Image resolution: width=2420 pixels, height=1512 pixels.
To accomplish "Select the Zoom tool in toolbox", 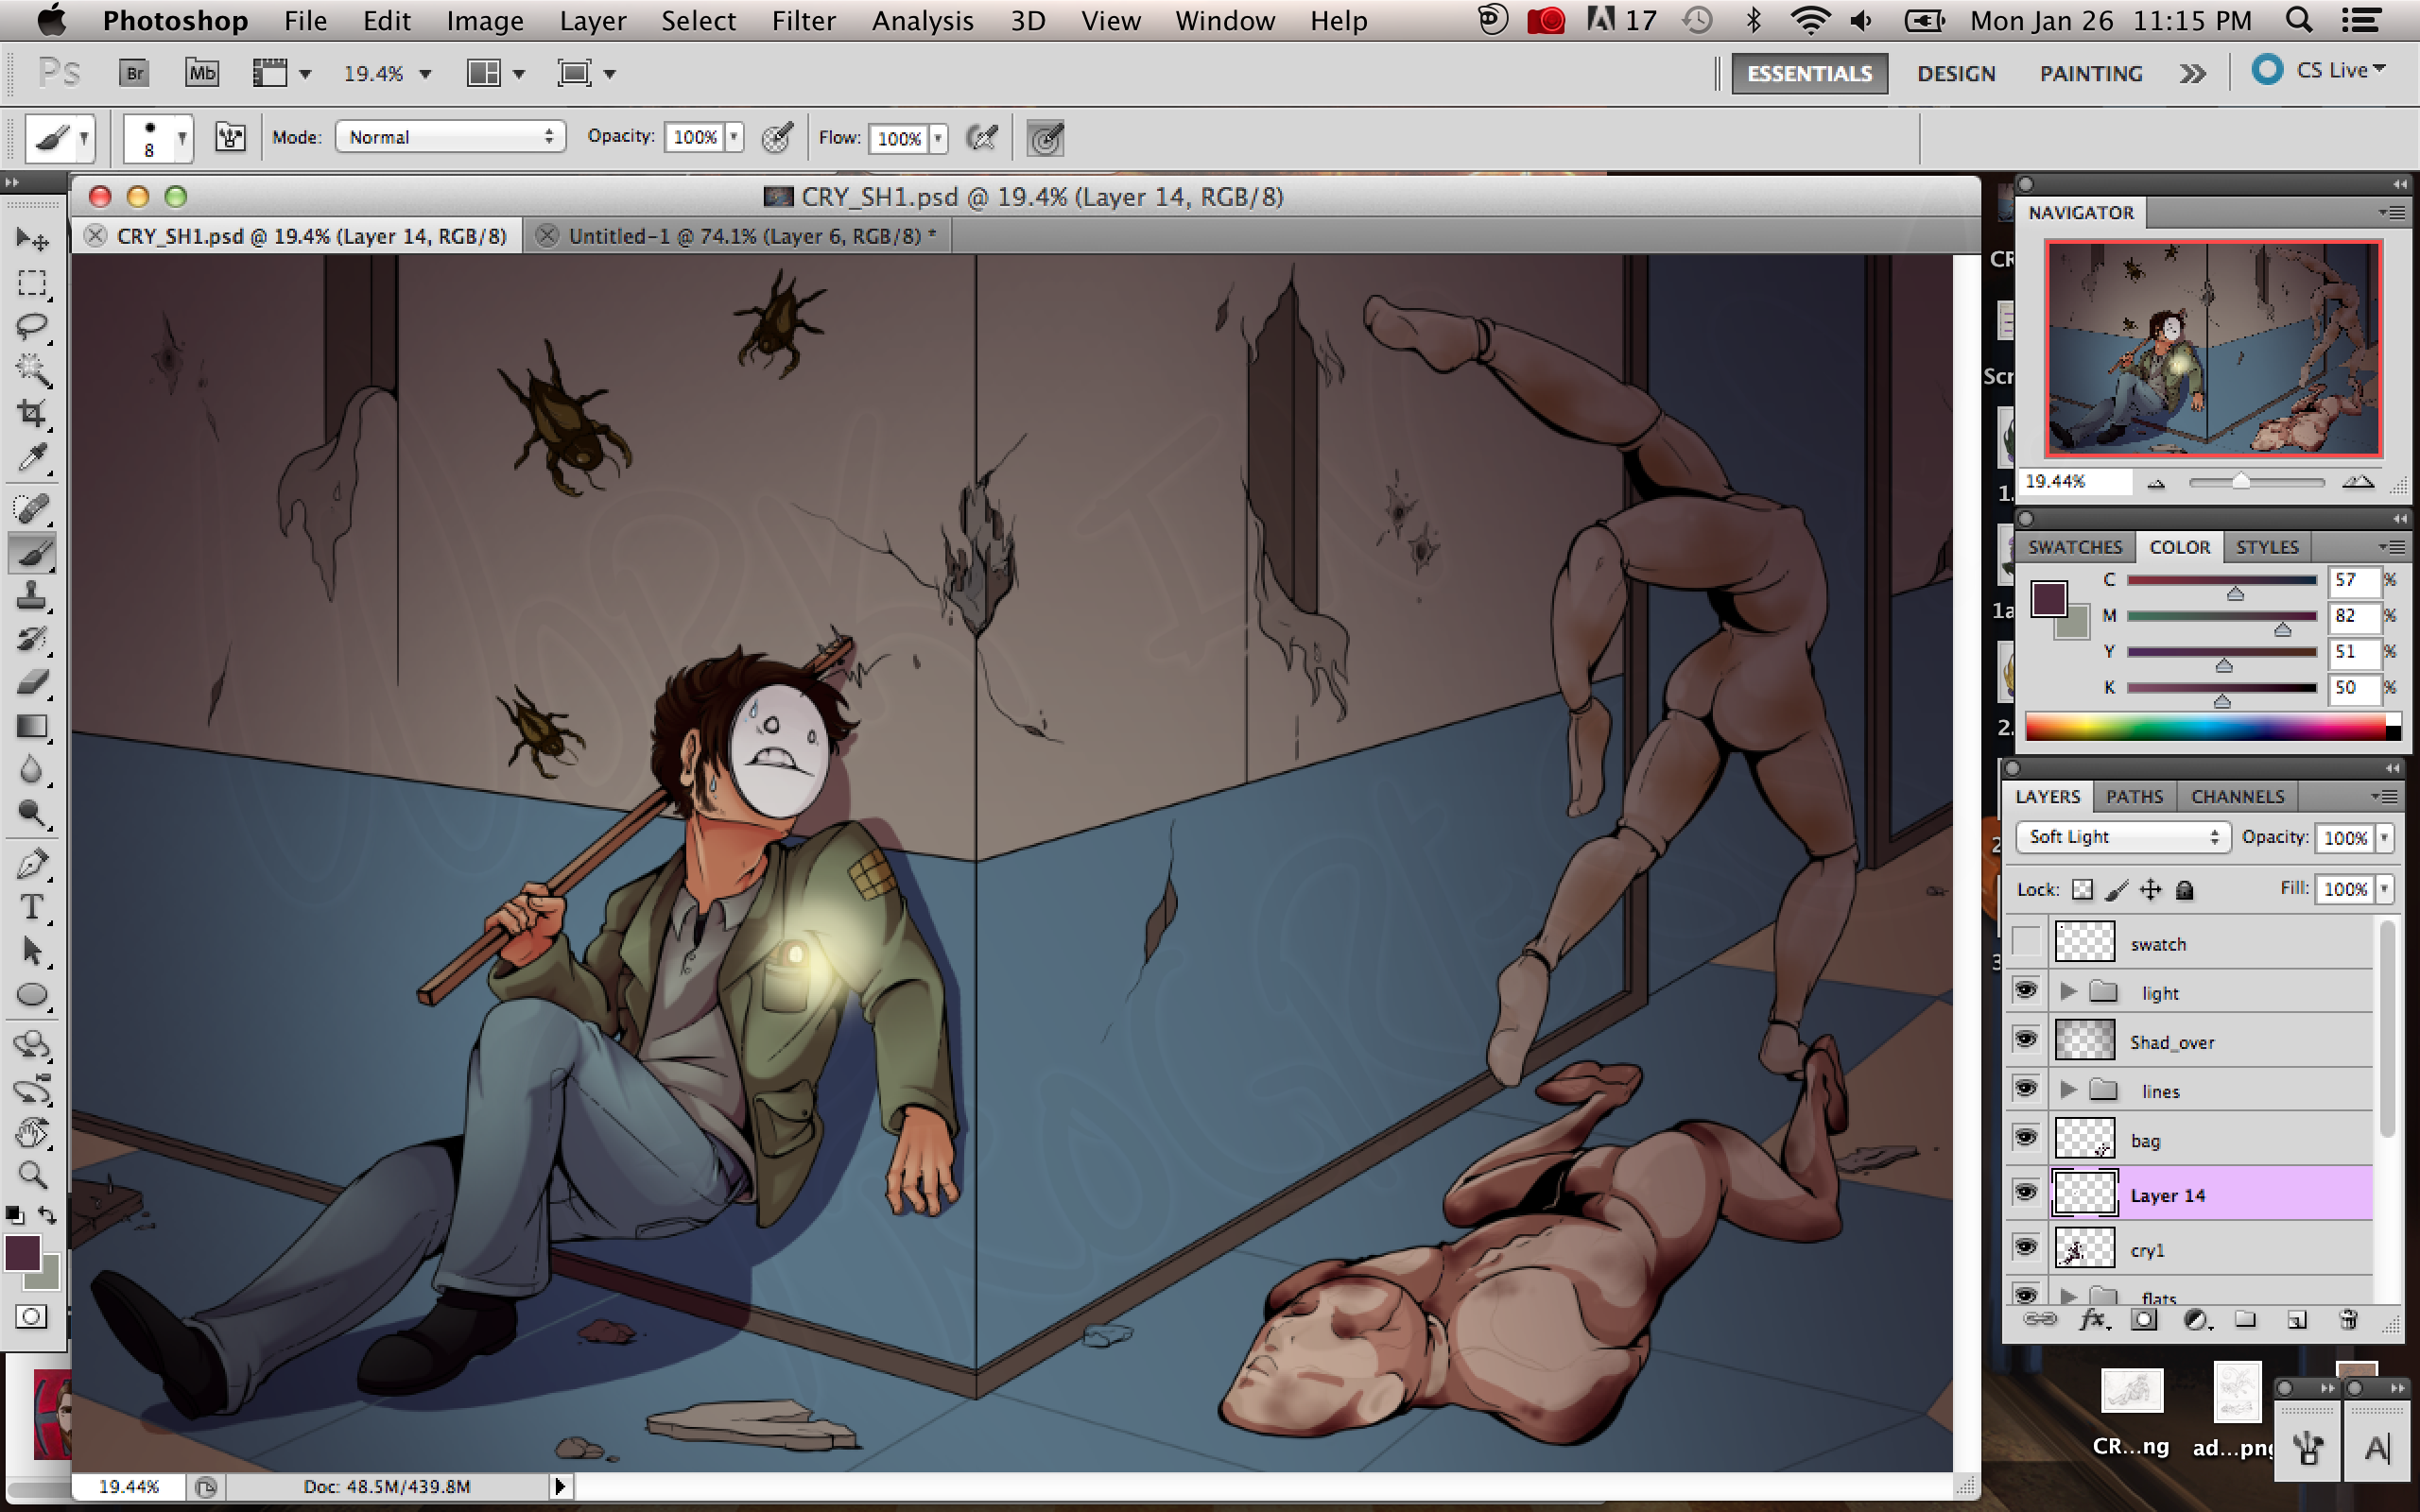I will coord(32,1174).
